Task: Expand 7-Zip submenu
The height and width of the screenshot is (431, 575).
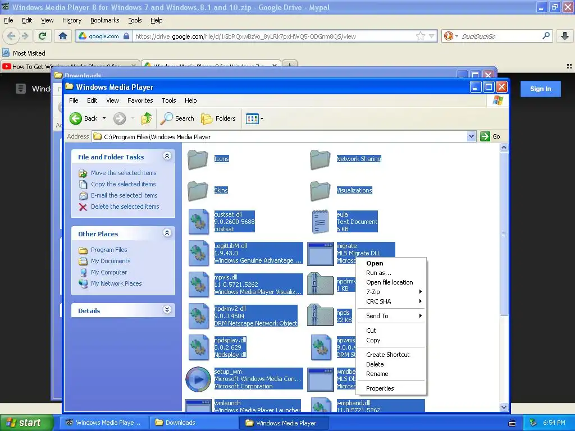Action: pyautogui.click(x=391, y=292)
